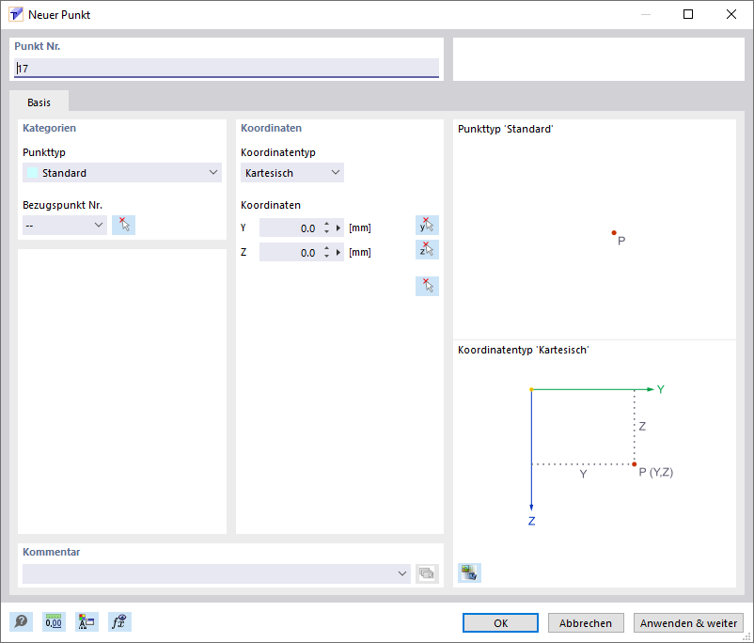Pick the Z coordinate graphically with cursor icon
This screenshot has height=643, width=754.
click(427, 249)
